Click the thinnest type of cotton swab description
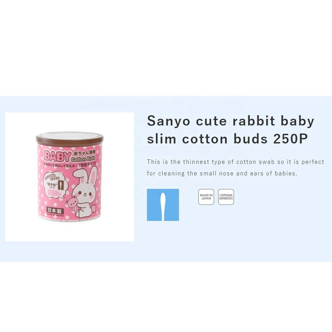This screenshot has width=332, height=332. pos(236,162)
